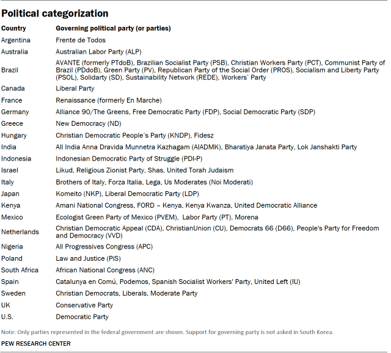Viewport: 391px width, 353px height.
Task: Click the "Country" column header
Action: pos(13,29)
